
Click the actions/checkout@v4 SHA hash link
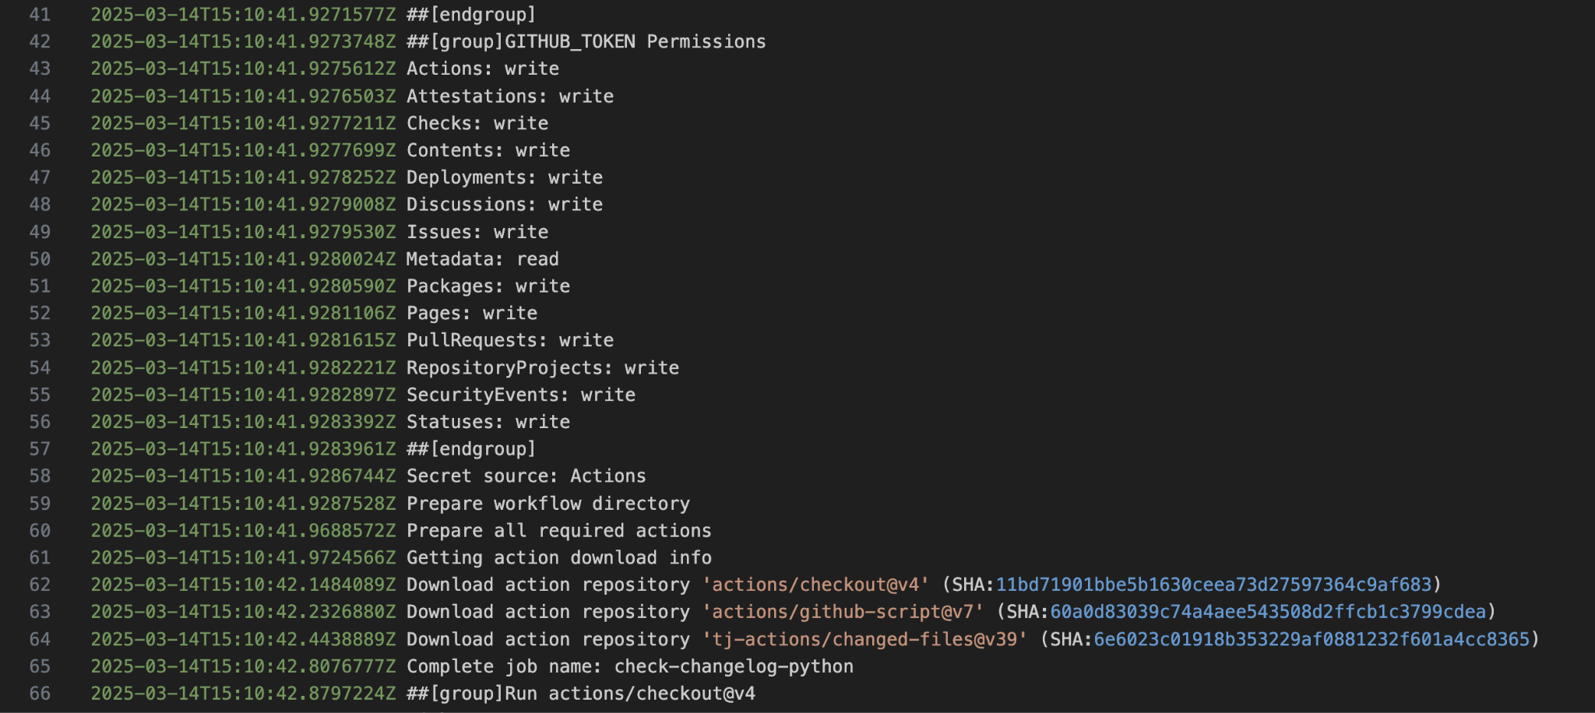[1213, 585]
